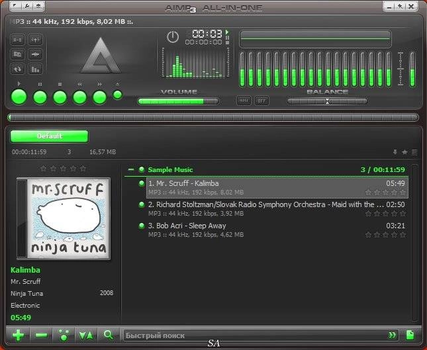The image size is (427, 350).
Task: Click the group duration 3 / 00:11:59
Action: point(383,169)
